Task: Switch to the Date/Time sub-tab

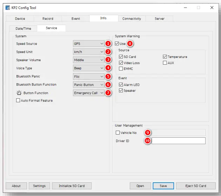Action: [x=23, y=28]
